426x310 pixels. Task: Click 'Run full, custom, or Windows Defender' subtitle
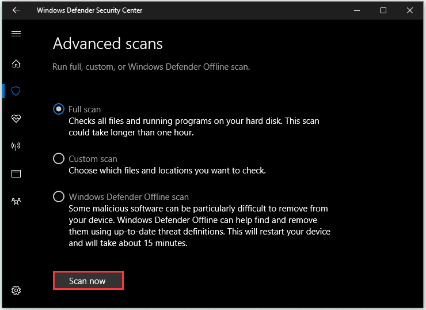click(151, 67)
